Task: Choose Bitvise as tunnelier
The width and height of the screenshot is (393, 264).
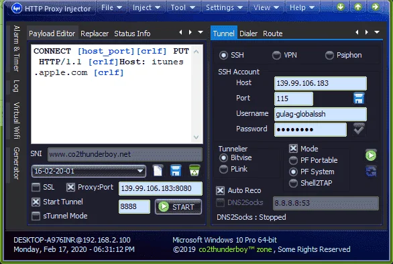Action: (x=235, y=158)
